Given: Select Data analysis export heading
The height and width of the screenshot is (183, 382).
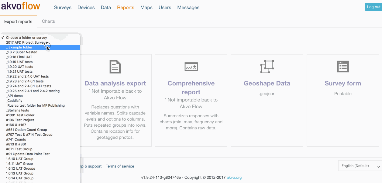Looking at the screenshot, I should pos(115,83).
